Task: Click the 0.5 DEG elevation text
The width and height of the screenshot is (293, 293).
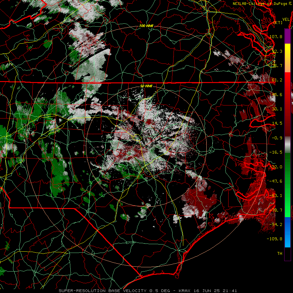Action: (x=160, y=291)
